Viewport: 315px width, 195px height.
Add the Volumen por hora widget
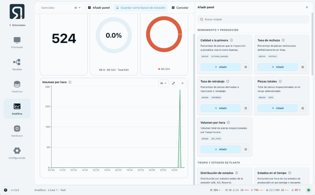coord(221,149)
